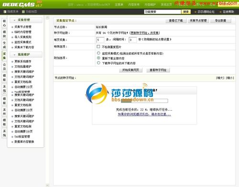Switch to the 生成 vertical tab

click(4, 45)
